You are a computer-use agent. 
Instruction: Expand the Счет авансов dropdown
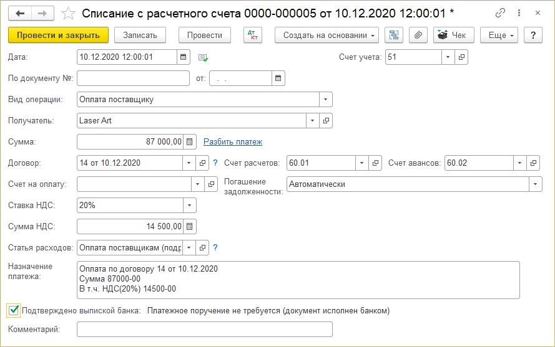pos(519,163)
